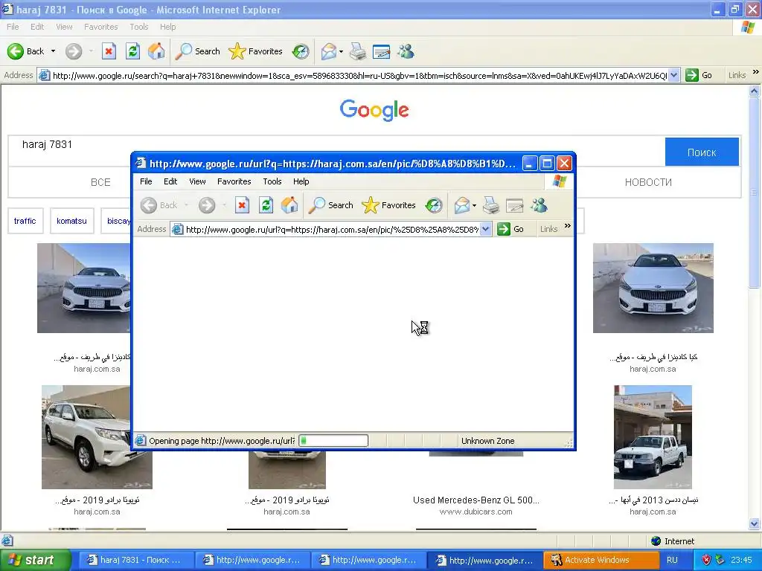The width and height of the screenshot is (762, 571).
Task: Open Edit menu in popup window
Action: point(170,181)
